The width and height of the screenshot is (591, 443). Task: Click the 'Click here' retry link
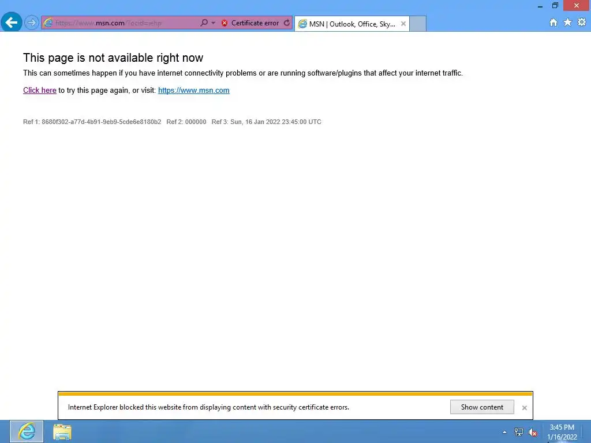(40, 91)
